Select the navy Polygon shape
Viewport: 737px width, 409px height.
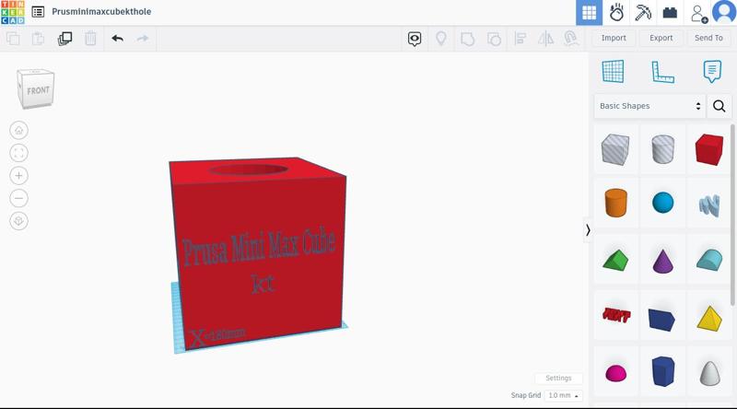point(662,371)
